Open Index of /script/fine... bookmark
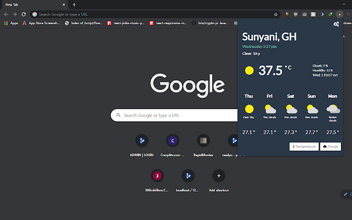The height and width of the screenshot is (220, 352). click(84, 23)
